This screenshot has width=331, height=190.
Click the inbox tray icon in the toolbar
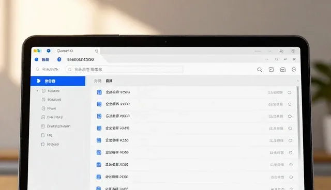coord(283,70)
